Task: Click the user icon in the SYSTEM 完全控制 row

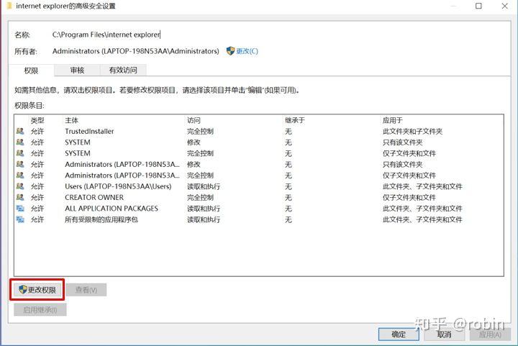Action: pos(20,153)
